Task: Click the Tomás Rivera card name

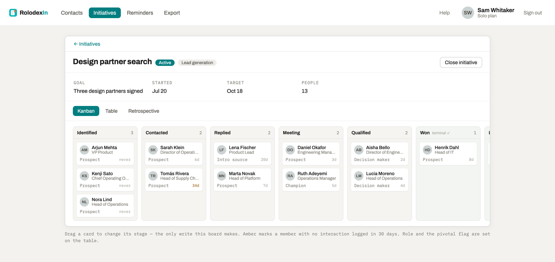Action: coord(175,173)
